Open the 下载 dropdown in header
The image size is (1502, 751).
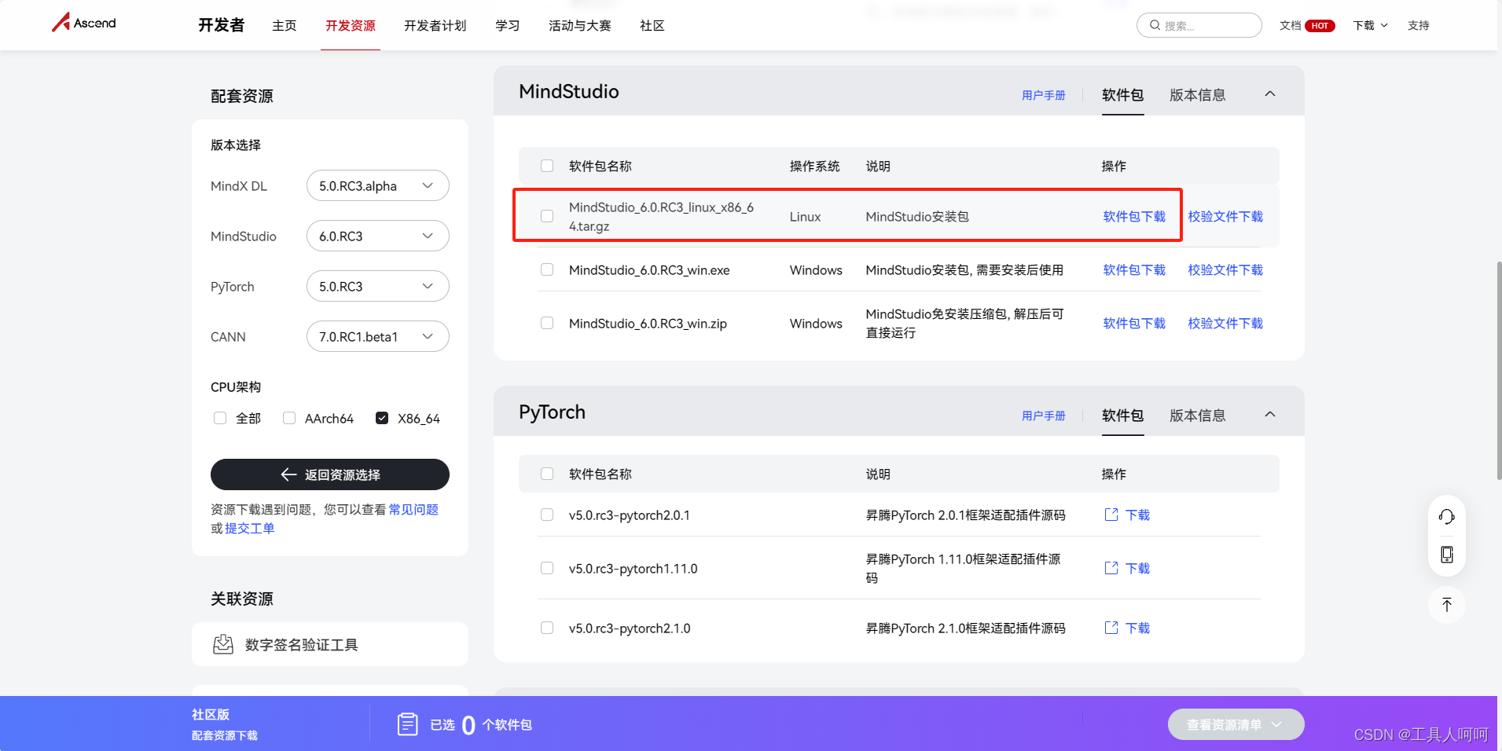(1370, 26)
